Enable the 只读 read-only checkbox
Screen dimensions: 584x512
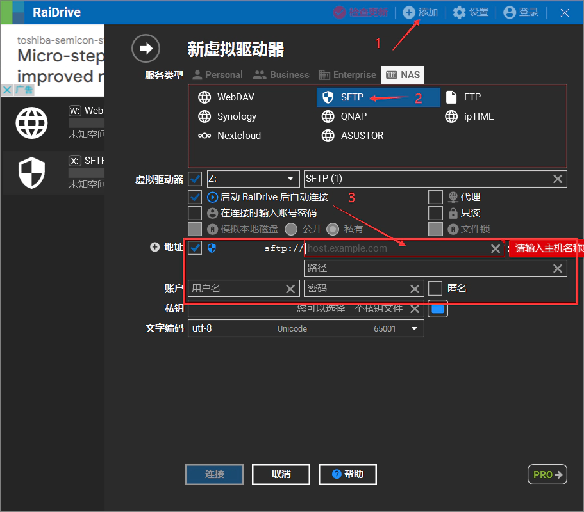pyautogui.click(x=435, y=212)
